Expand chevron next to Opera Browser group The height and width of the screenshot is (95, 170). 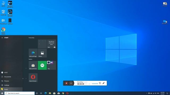point(26,79)
